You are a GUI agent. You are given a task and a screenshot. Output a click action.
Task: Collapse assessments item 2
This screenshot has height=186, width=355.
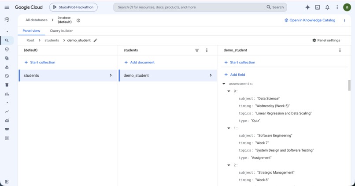pyautogui.click(x=229, y=165)
